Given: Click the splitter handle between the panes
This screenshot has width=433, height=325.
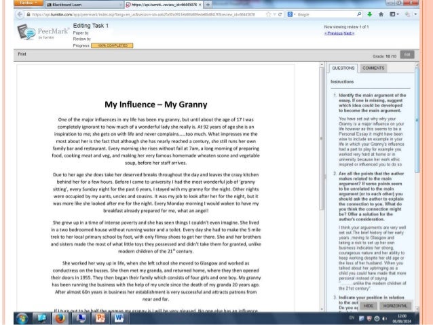Looking at the screenshot, I should coord(325,176).
